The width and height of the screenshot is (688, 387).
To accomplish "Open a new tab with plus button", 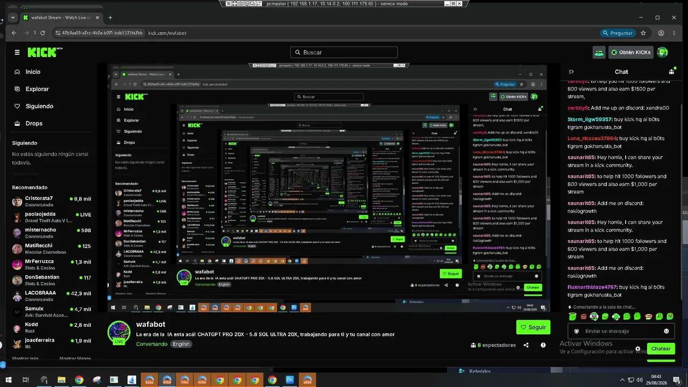I will pos(110,17).
